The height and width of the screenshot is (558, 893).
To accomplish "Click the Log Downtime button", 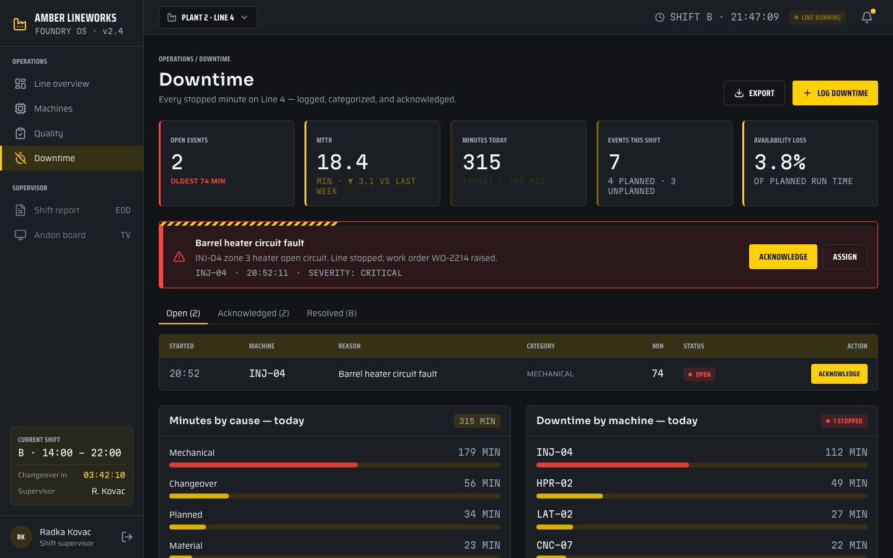I will (835, 93).
